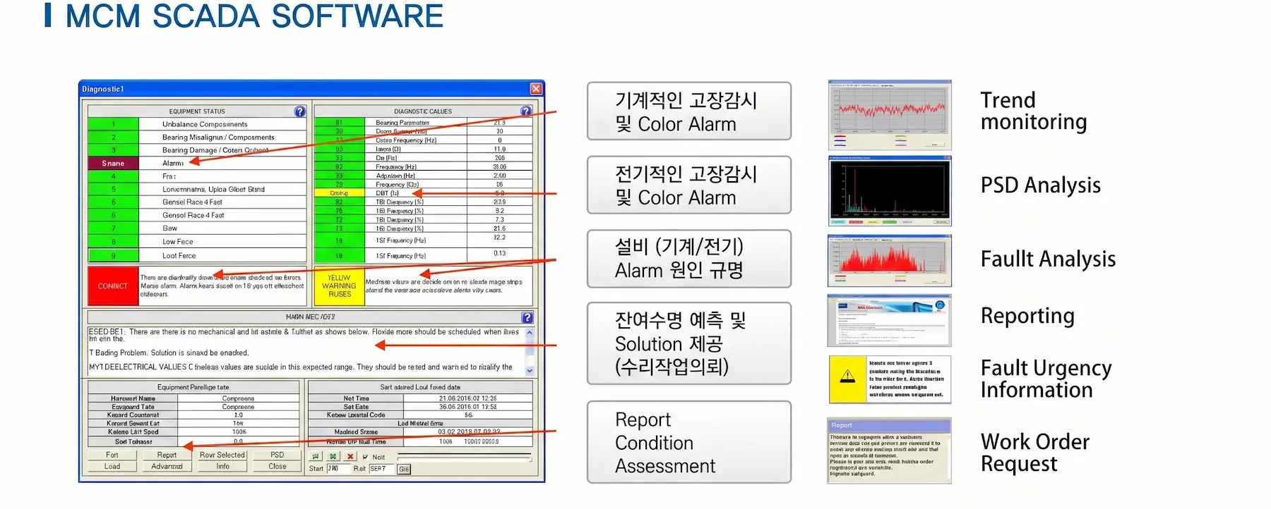This screenshot has width=1271, height=509.
Task: Click the Advanmzd button
Action: coord(167,466)
